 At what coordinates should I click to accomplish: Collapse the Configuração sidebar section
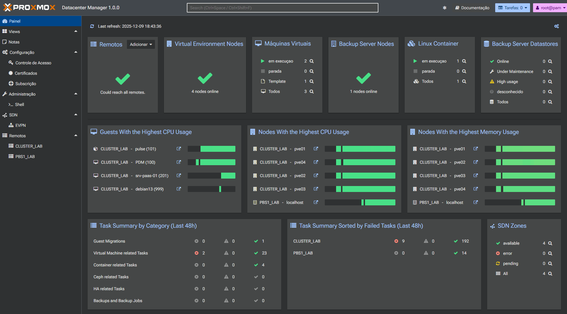pos(76,52)
